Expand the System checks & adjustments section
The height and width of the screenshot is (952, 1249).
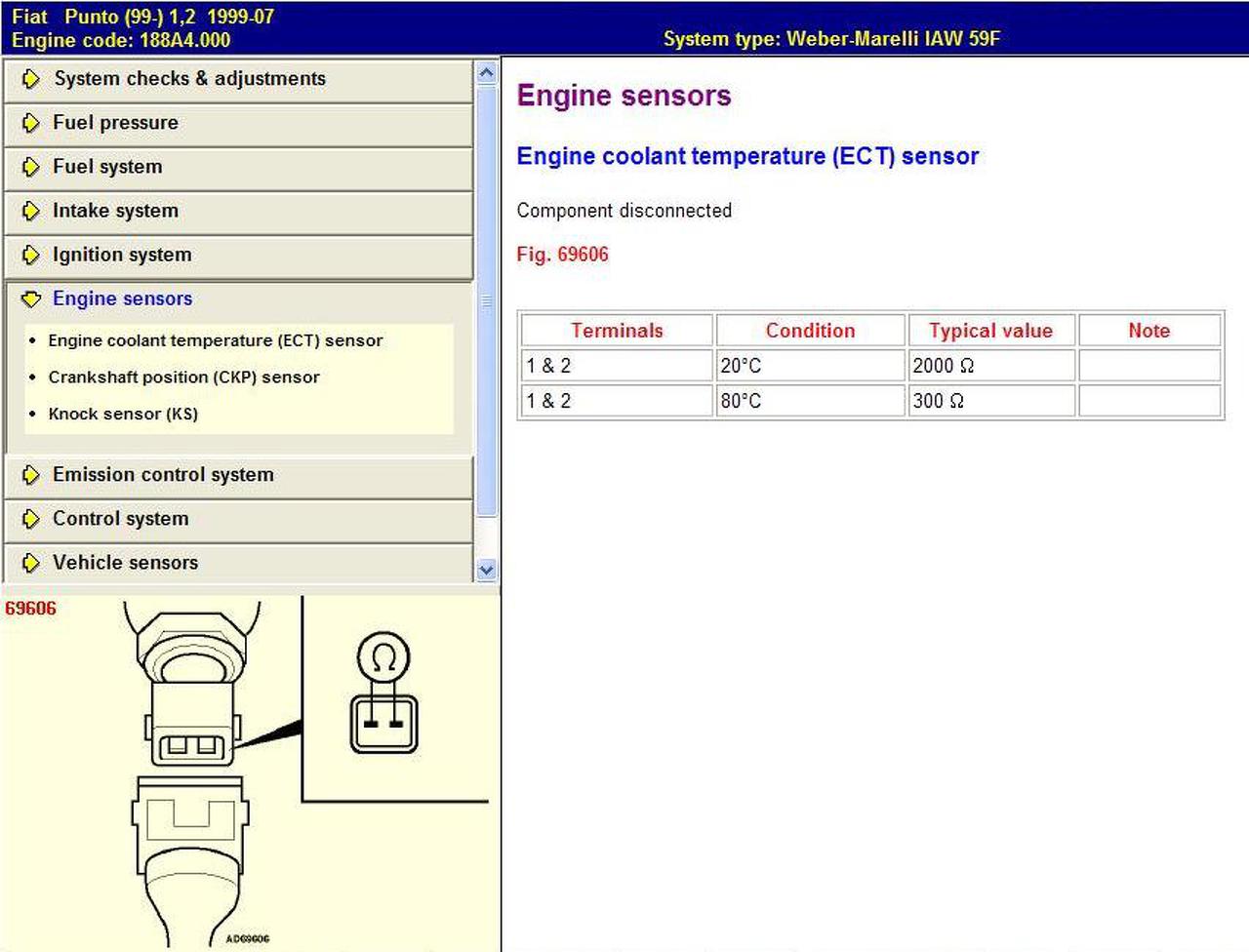tap(238, 79)
